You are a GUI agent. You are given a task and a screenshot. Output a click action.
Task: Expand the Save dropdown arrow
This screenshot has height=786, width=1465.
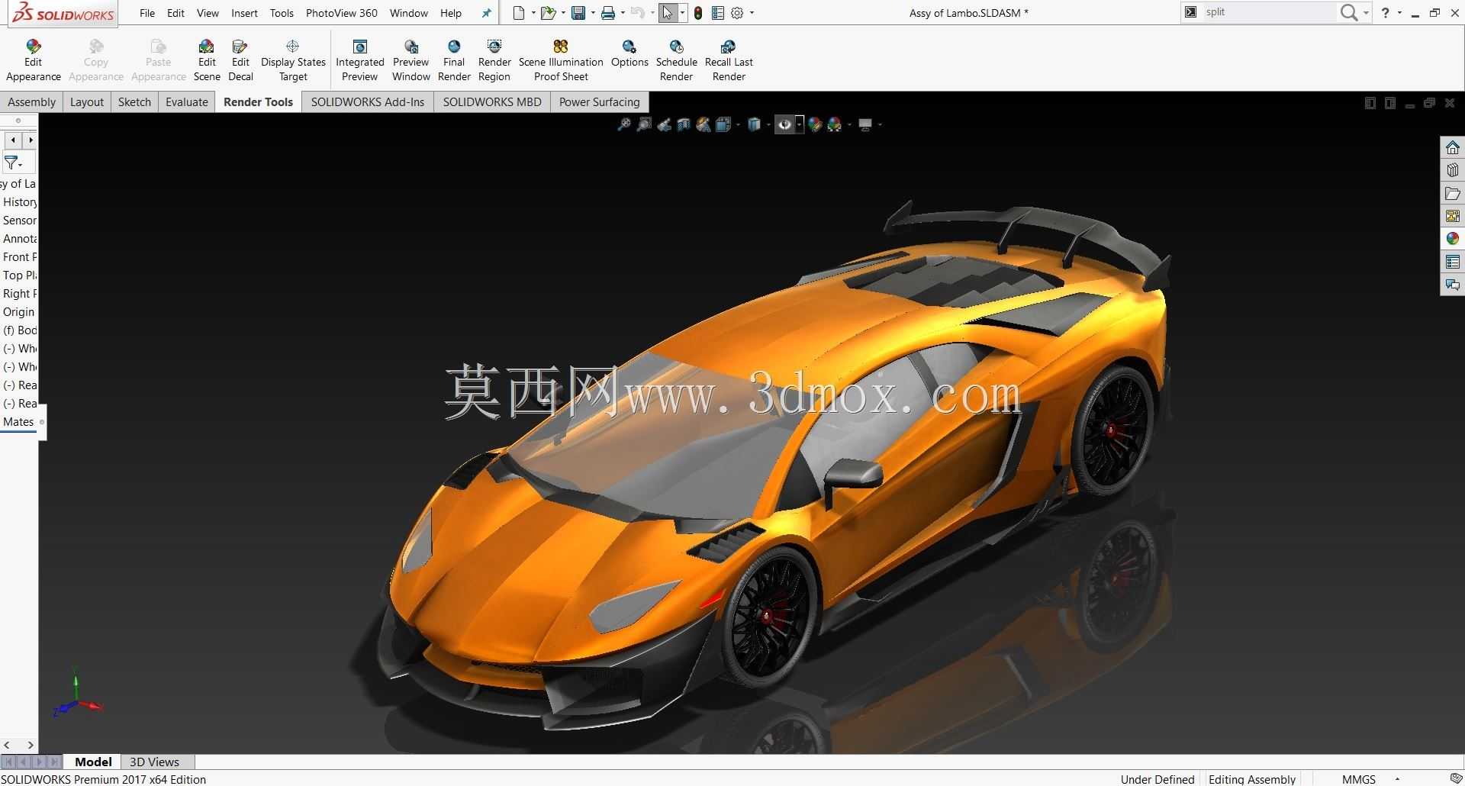pyautogui.click(x=593, y=13)
